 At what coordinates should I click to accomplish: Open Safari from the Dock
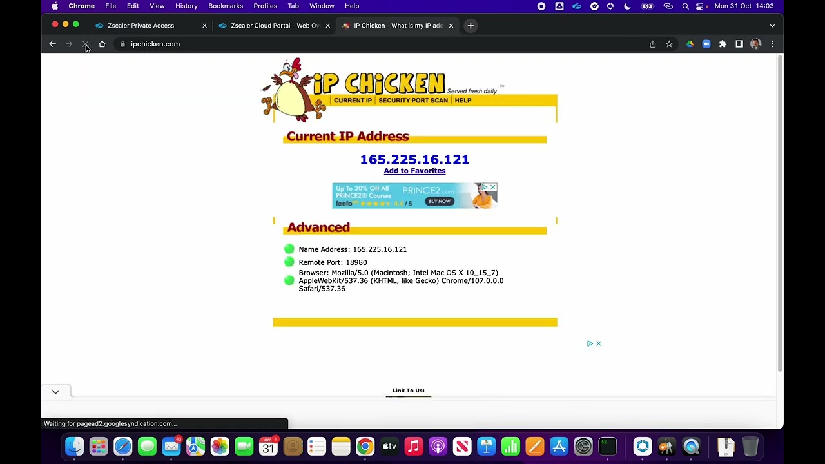[123, 446]
